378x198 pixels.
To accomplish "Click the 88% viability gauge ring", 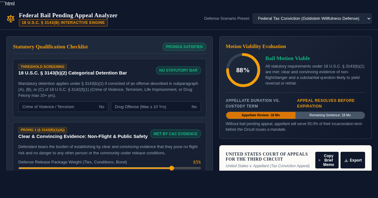I will tap(243, 70).
